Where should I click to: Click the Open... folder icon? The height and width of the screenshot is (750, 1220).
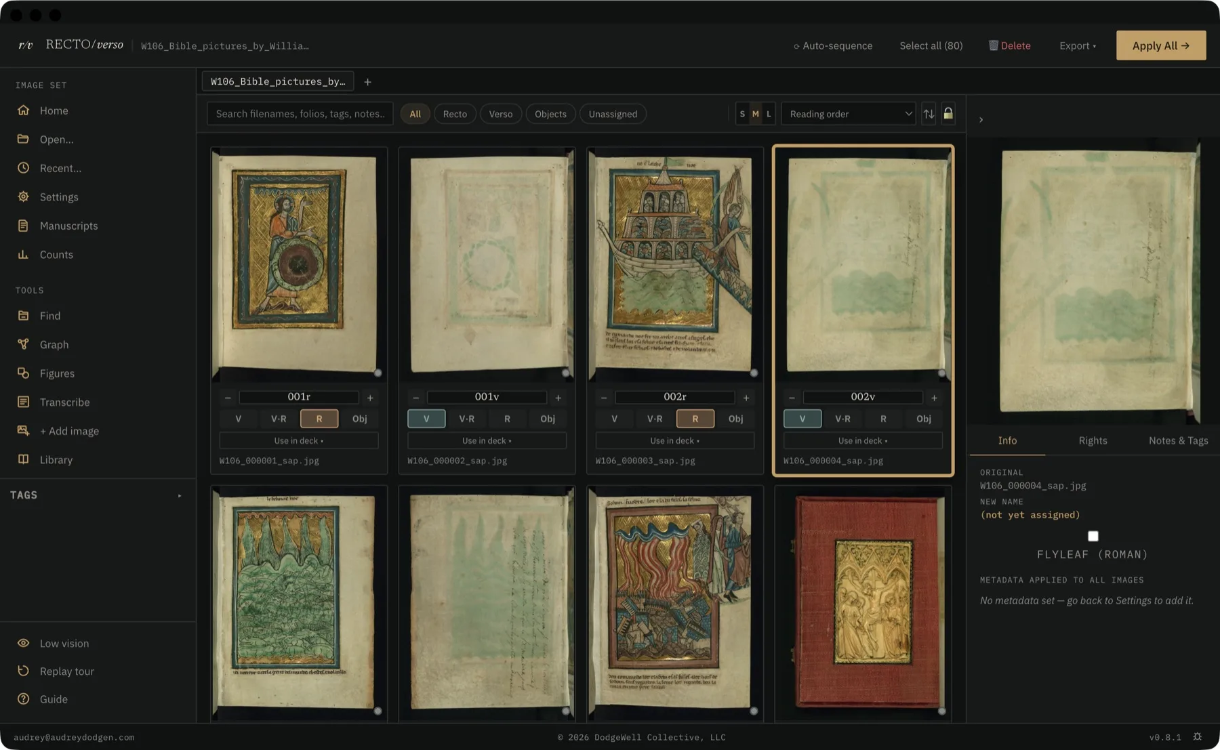[23, 139]
